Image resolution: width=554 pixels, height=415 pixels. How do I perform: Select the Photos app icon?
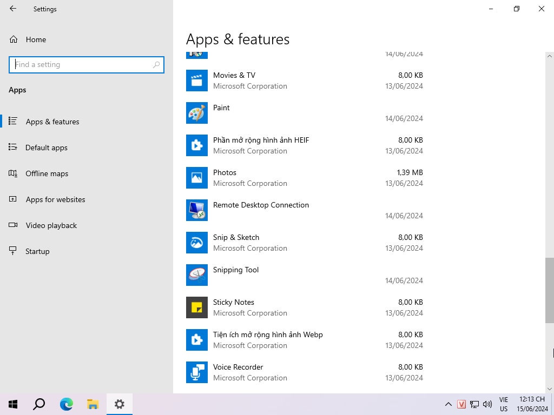(197, 178)
